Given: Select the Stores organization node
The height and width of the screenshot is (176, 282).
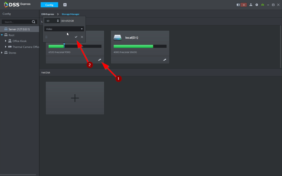Looking at the screenshot, I should [12, 53].
